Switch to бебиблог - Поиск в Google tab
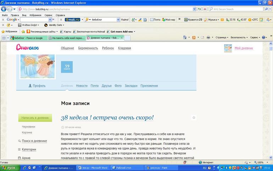Screen dimensions: 273x171 28,38
